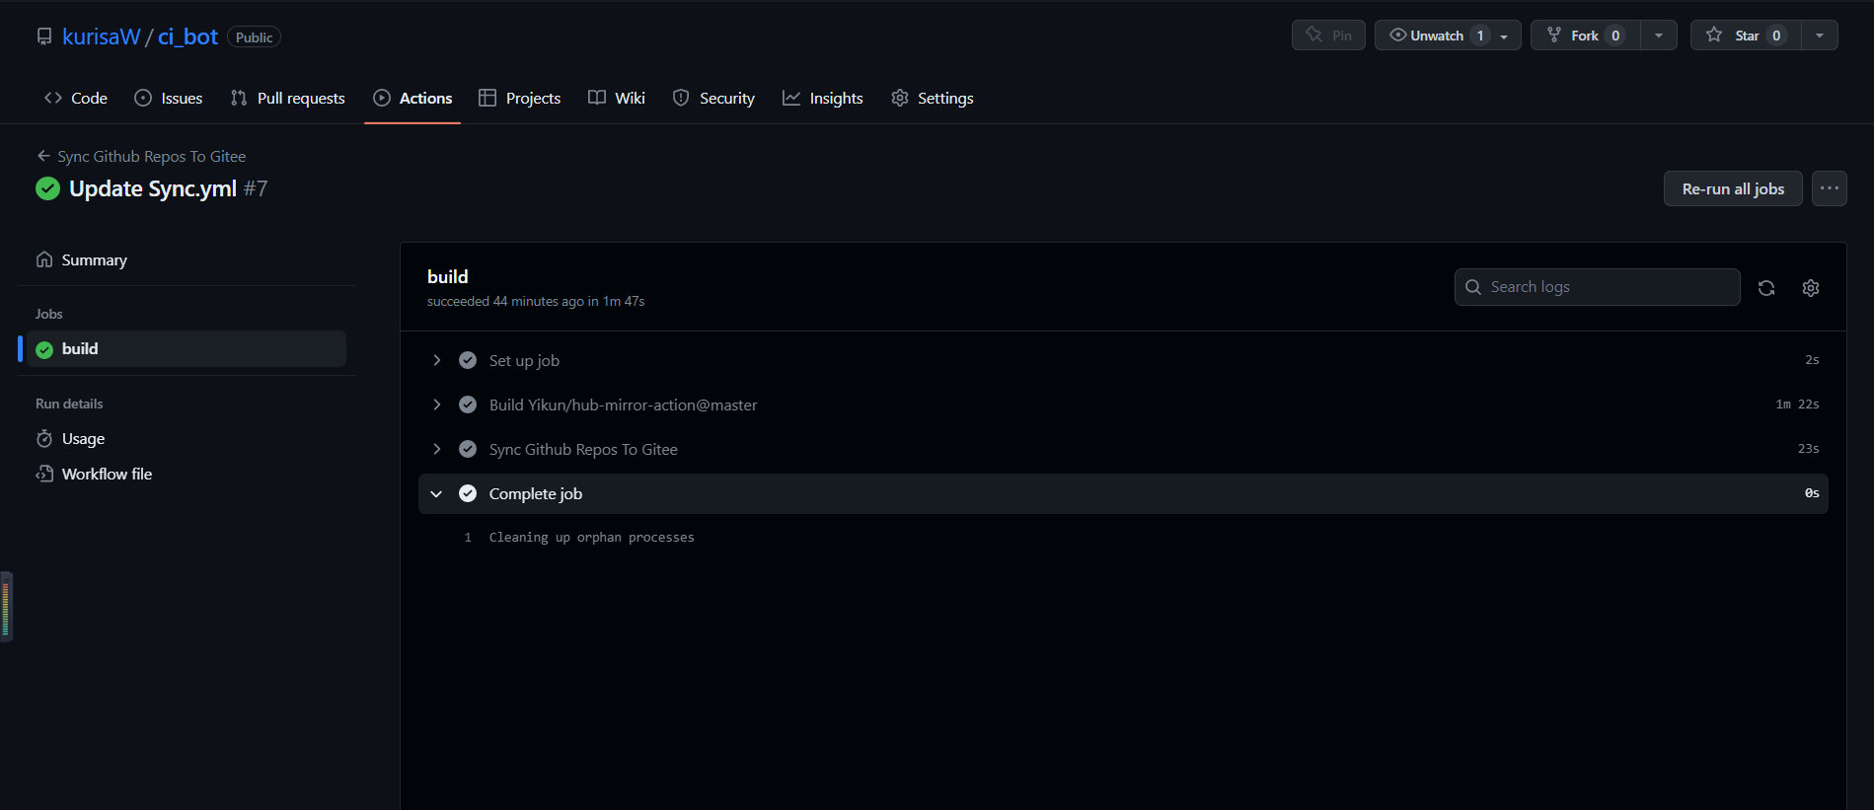Click log line number 1
Viewport: 1874px width, 810px height.
[468, 538]
